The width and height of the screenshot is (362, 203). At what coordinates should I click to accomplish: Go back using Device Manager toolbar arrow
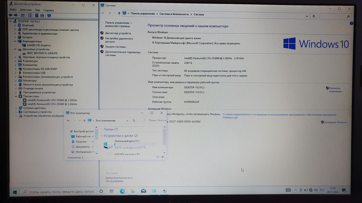tap(10, 15)
